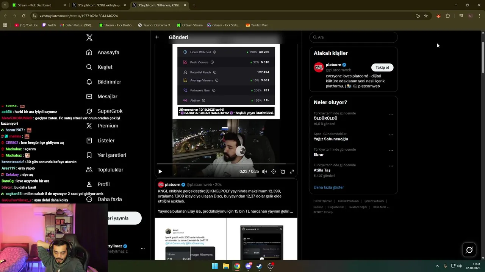Open more options for ÖLDÜRÜLDÜ trend
Screen dimensions: 485x272
pyautogui.click(x=391, y=114)
